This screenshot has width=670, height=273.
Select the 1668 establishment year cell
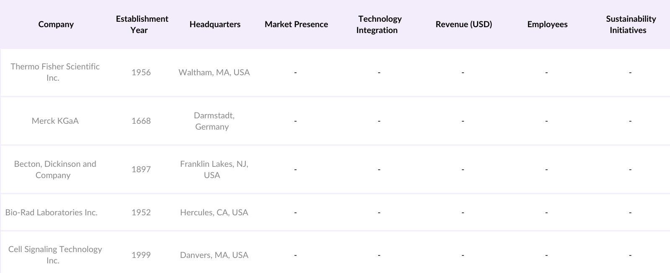pyautogui.click(x=141, y=121)
